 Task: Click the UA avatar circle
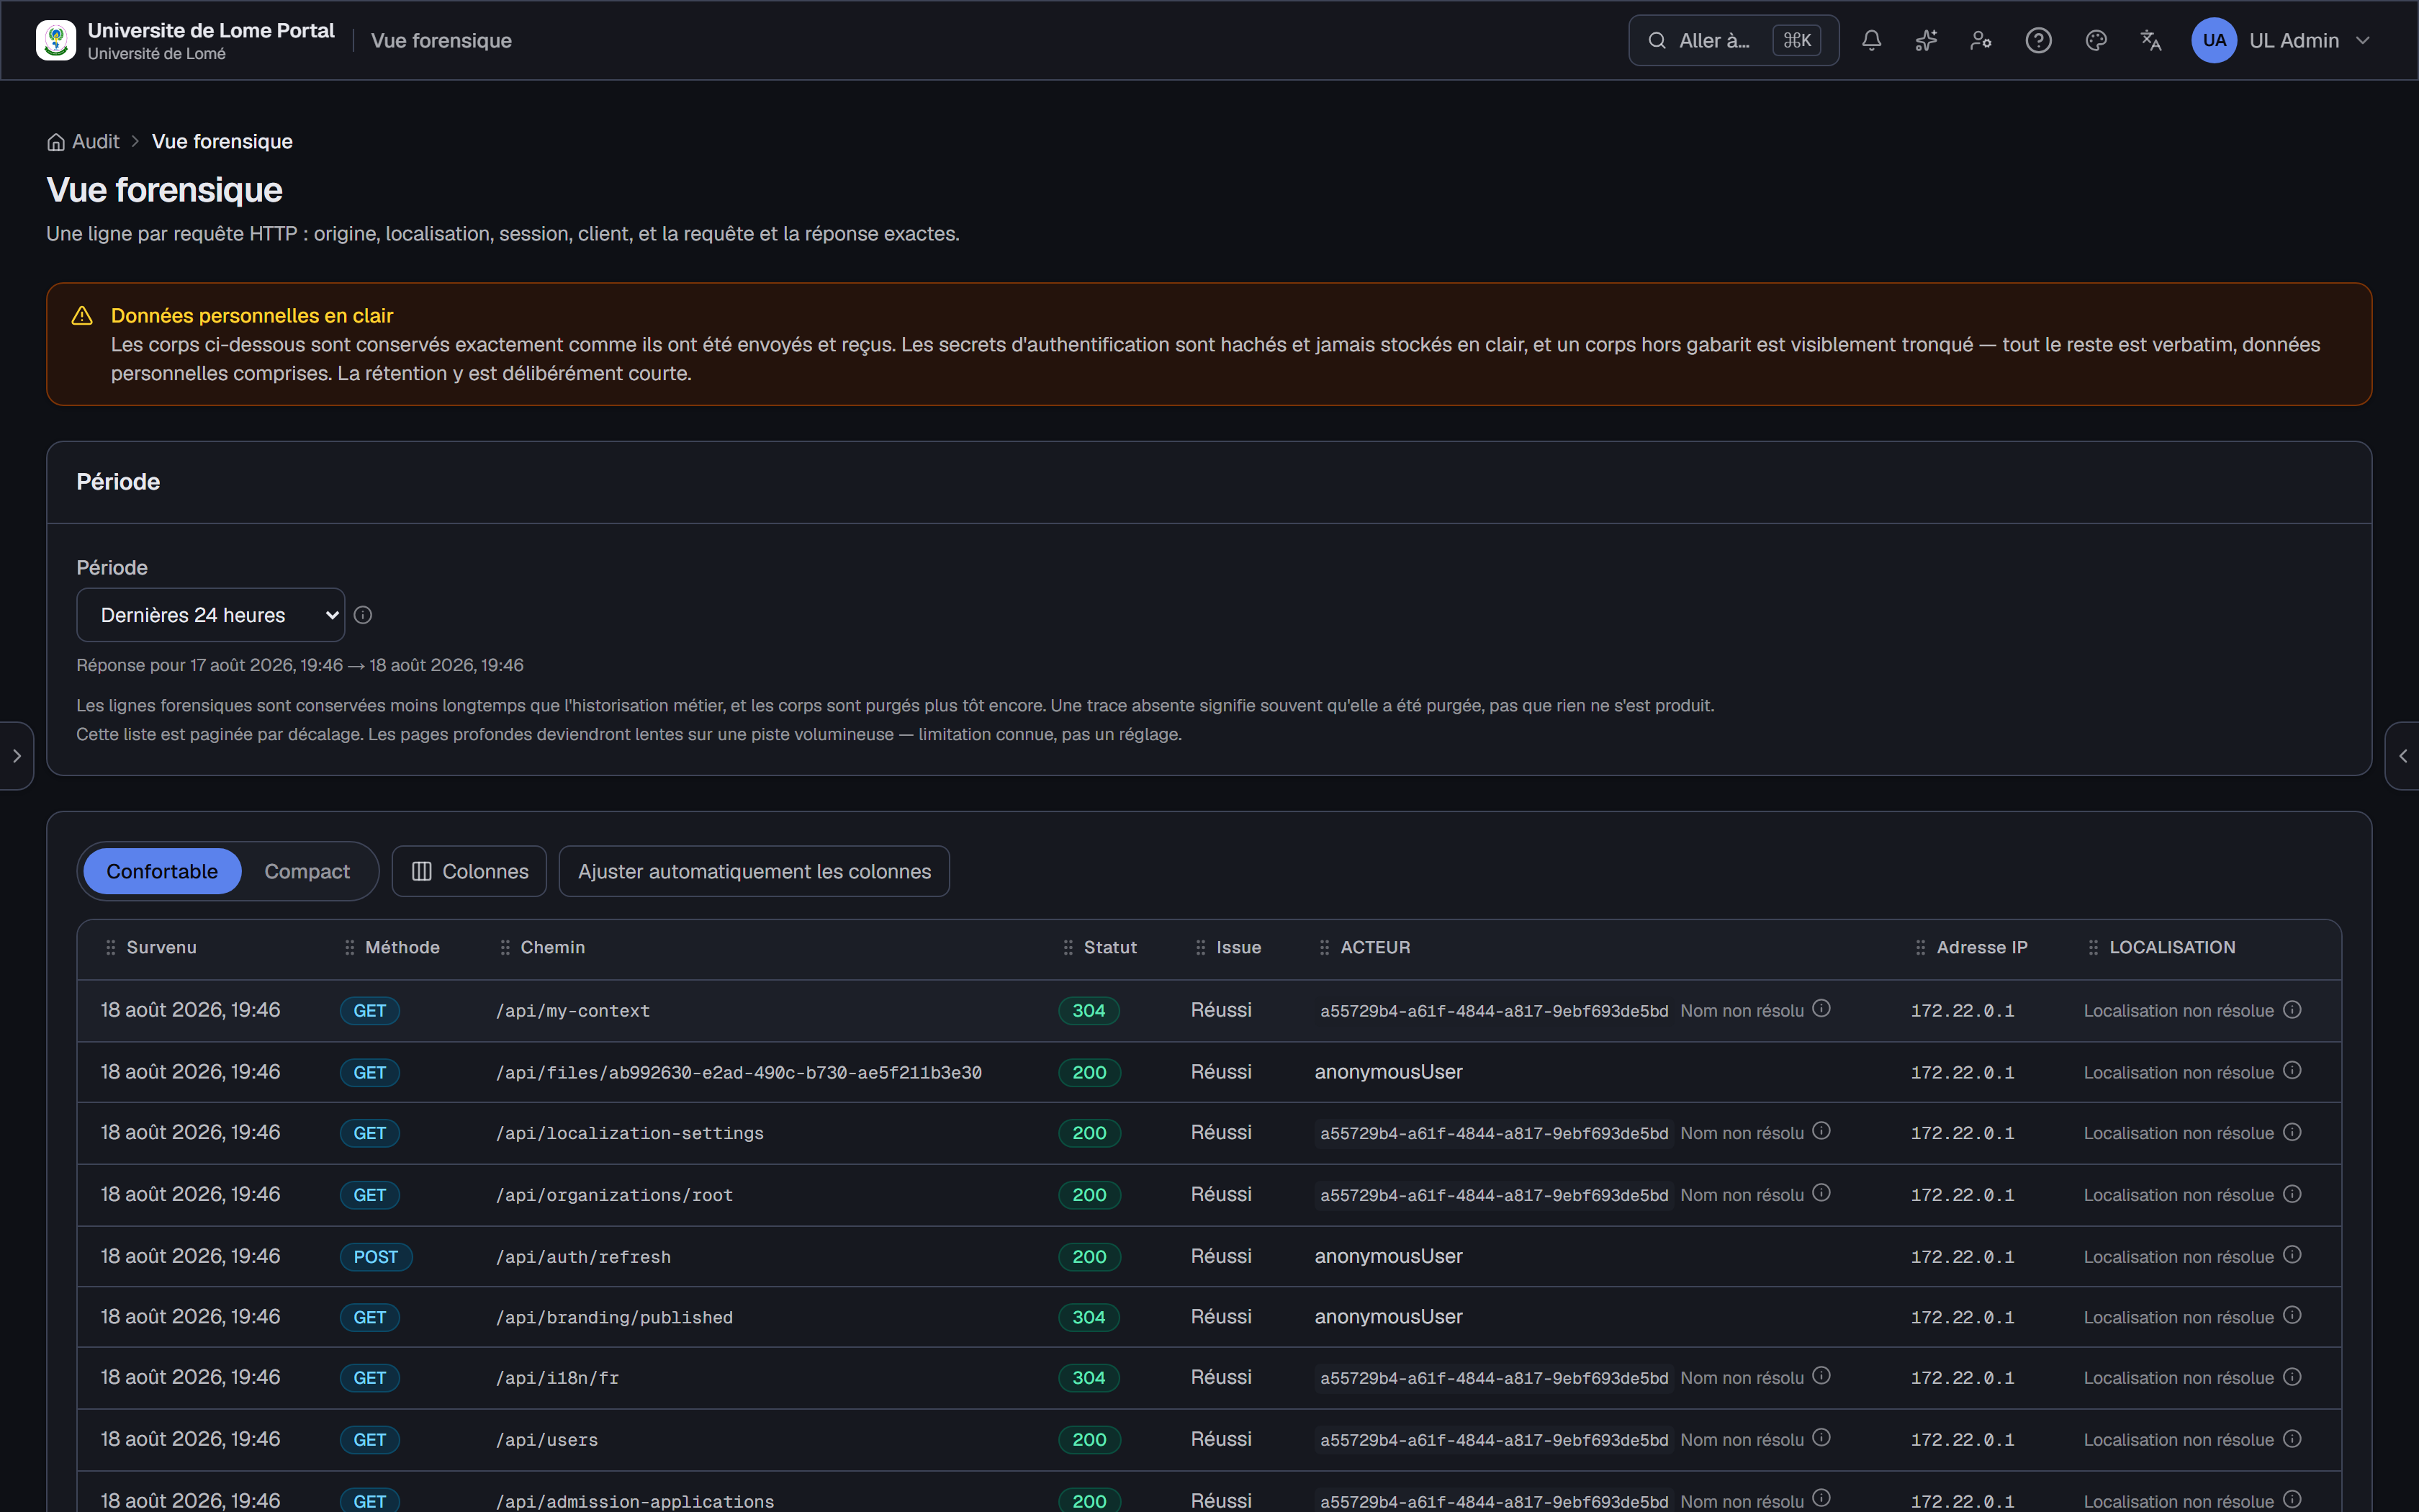tap(2214, 41)
